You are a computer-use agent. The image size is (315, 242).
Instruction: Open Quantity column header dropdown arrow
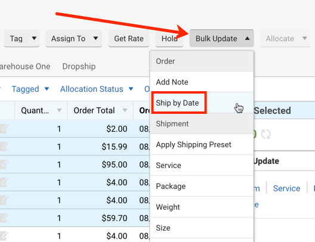[59, 110]
